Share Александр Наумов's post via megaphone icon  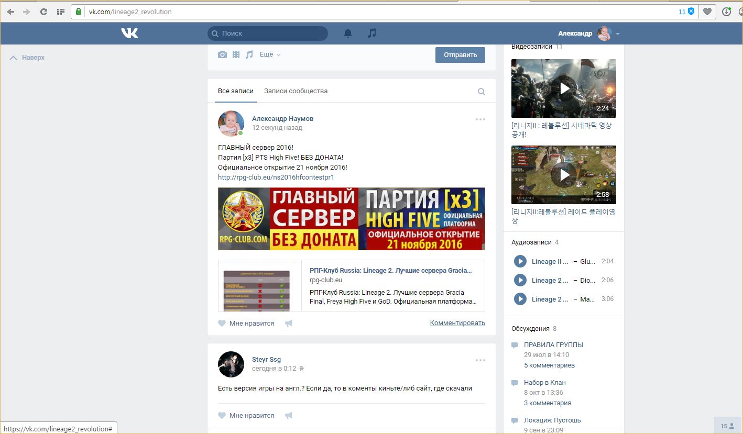click(x=288, y=324)
